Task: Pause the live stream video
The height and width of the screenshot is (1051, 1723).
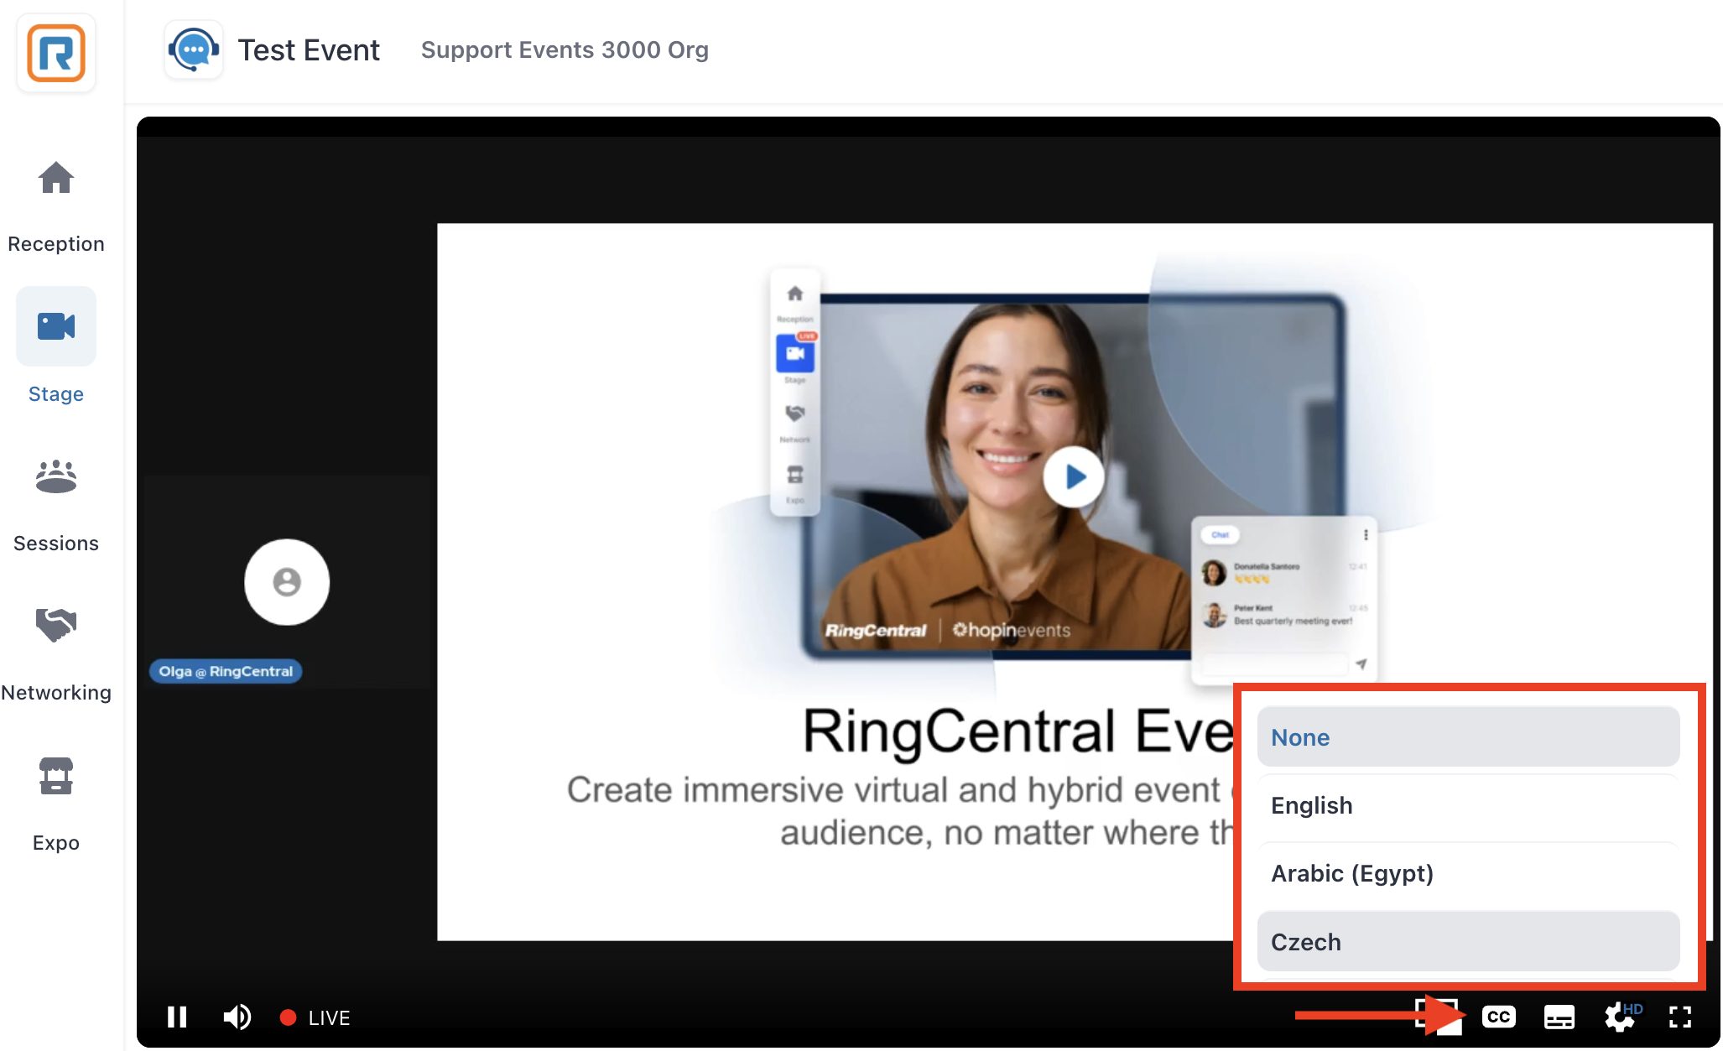Action: (177, 1017)
